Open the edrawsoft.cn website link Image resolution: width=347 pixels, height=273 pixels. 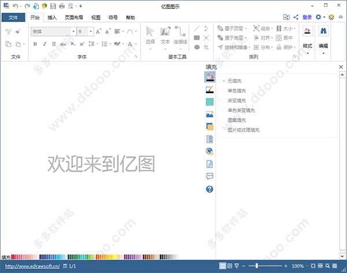click(x=32, y=266)
